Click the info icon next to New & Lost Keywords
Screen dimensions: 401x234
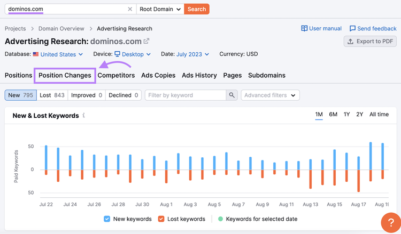click(83, 116)
